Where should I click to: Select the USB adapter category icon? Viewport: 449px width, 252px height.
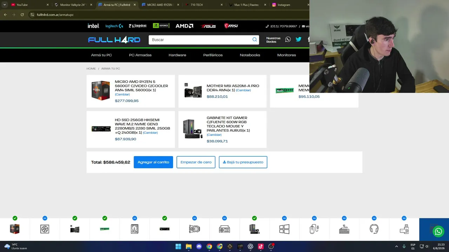pyautogui.click(x=404, y=229)
